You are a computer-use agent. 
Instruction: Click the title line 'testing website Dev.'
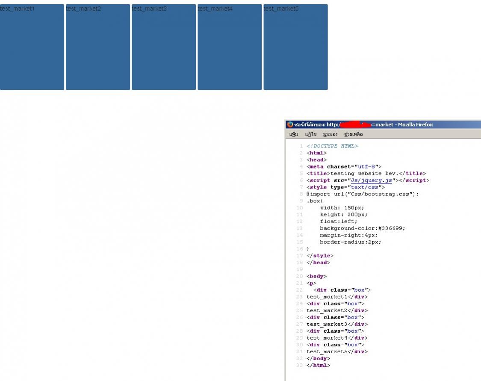[x=366, y=173]
